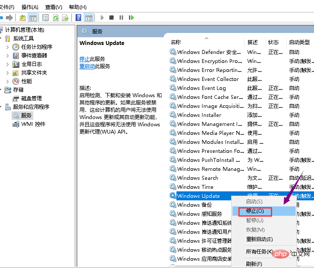Screen dimensions: 314x268
Task: Select the 共享文件夹 icon
Action: [15, 73]
